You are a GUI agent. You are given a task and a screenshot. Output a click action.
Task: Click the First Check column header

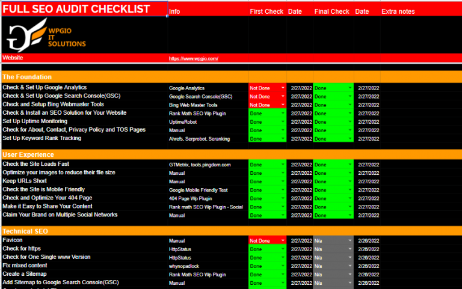pyautogui.click(x=266, y=11)
